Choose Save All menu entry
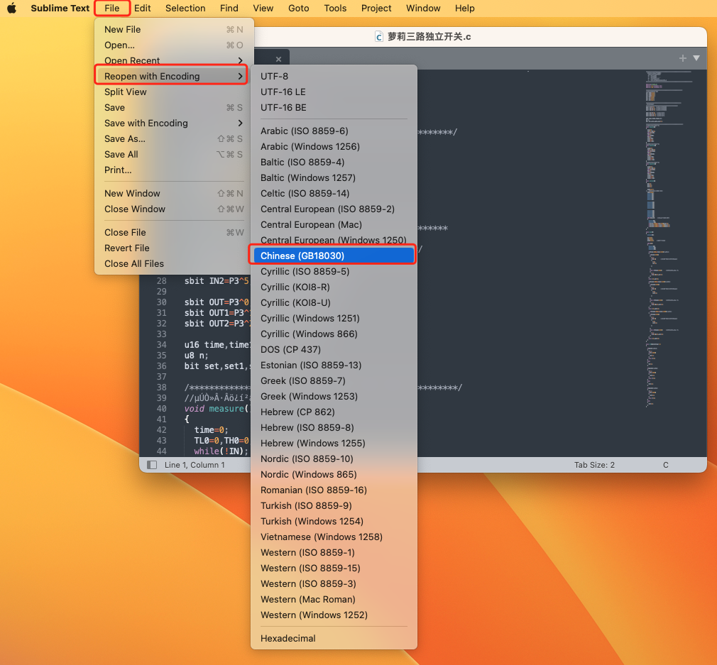This screenshot has width=717, height=665. pyautogui.click(x=174, y=154)
